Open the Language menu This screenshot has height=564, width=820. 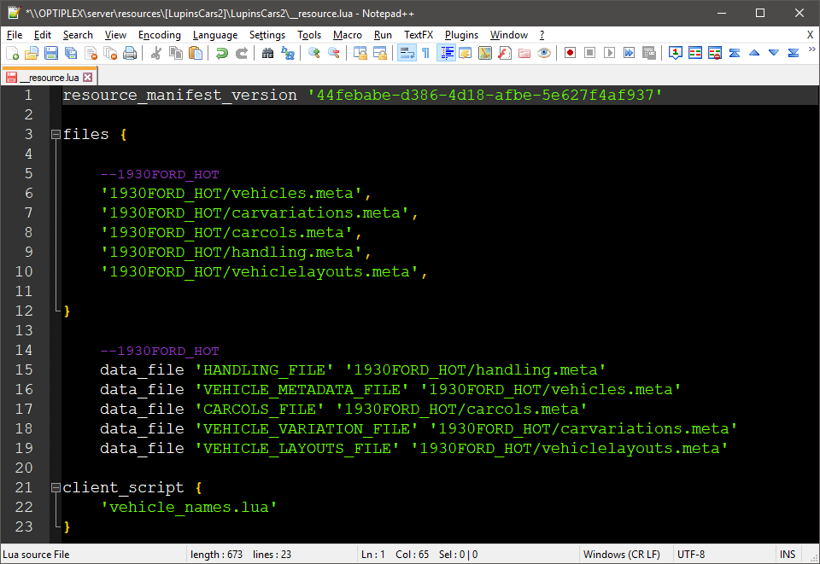215,35
